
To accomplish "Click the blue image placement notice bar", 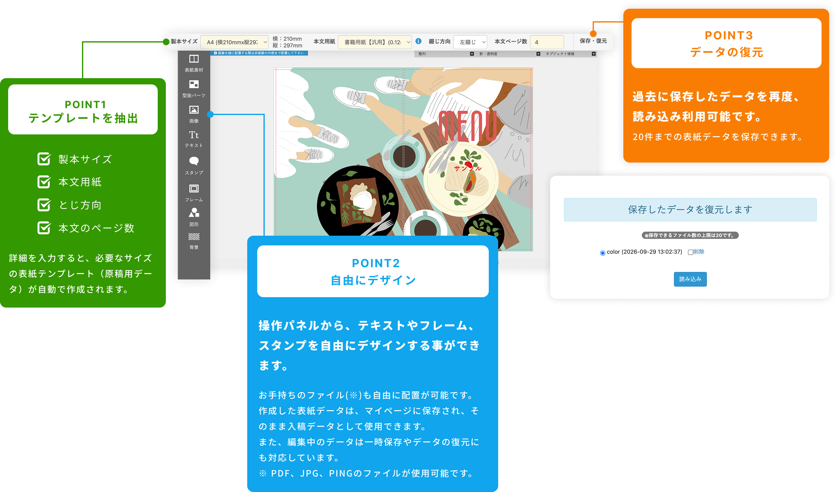I will coord(259,53).
